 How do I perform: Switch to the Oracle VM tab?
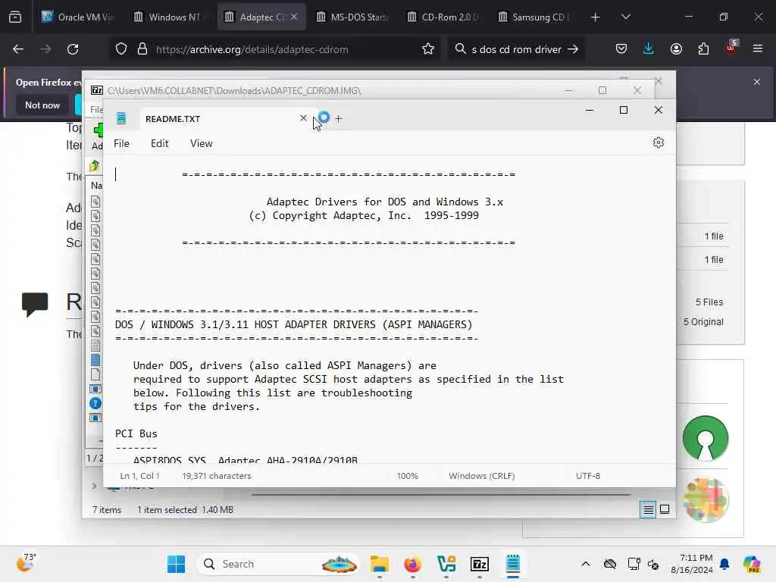(x=77, y=17)
